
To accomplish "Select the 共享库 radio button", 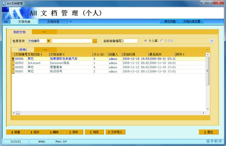I will click(162, 41).
